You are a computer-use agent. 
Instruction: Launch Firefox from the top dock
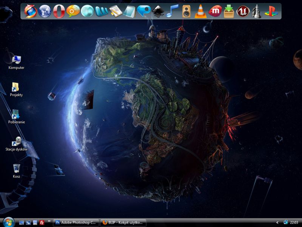click(x=31, y=11)
